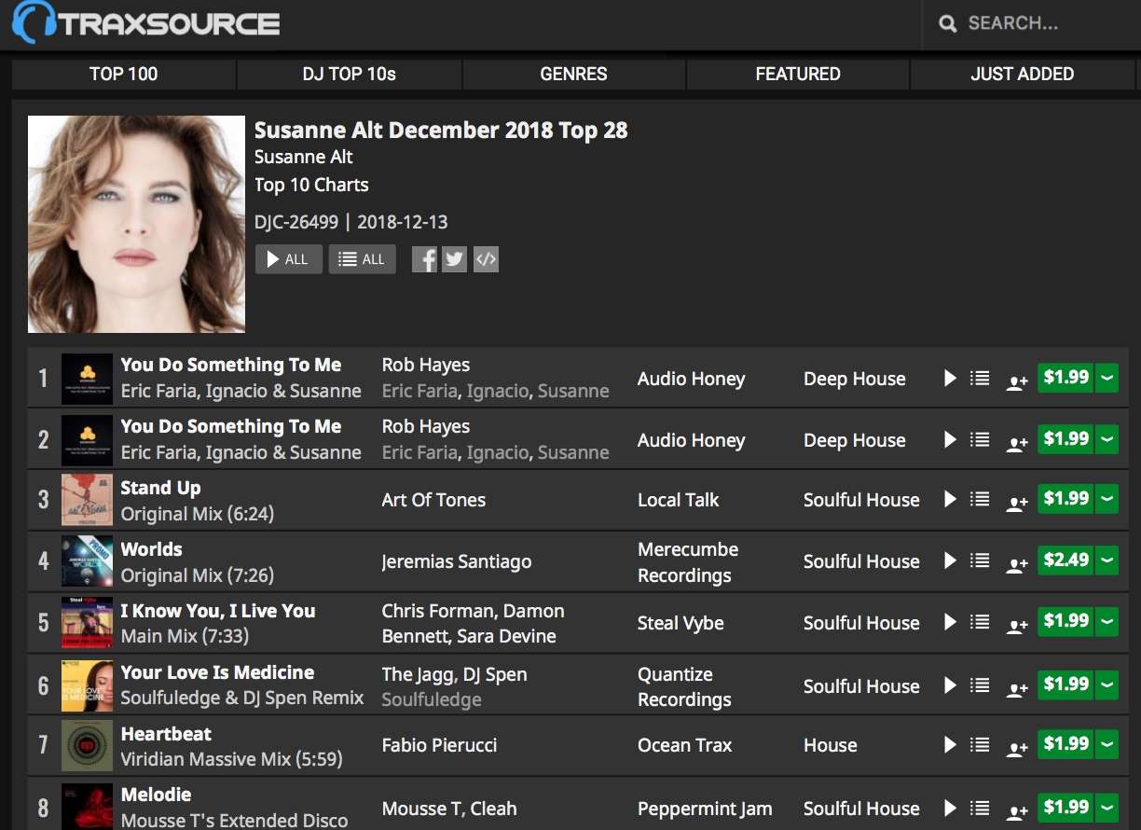
Task: Open the Worlds cover art
Action: (87, 560)
